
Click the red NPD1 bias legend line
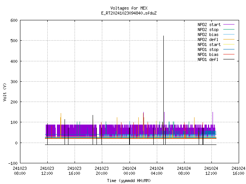pyautogui.click(x=229, y=54)
